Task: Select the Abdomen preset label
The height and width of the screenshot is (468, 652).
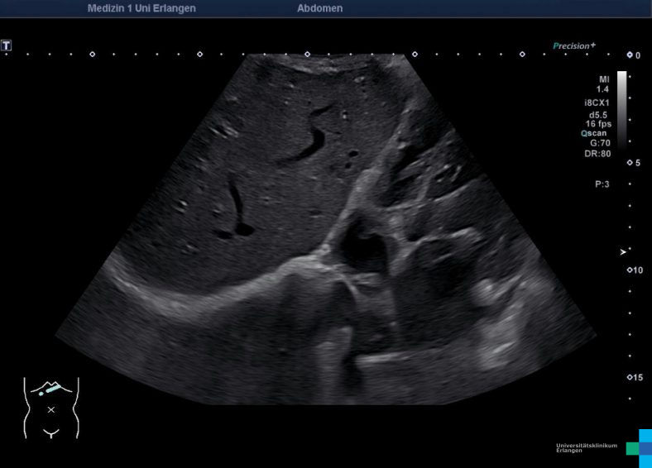Action: tap(319, 8)
